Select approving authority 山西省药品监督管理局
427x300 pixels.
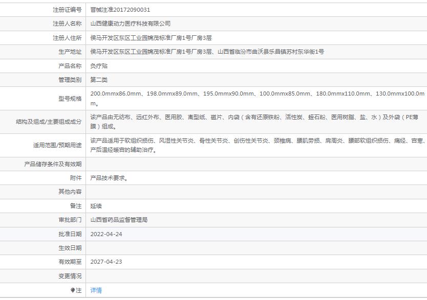119,220
